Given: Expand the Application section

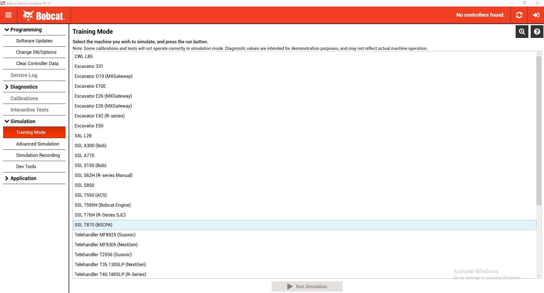Looking at the screenshot, I should 23,178.
